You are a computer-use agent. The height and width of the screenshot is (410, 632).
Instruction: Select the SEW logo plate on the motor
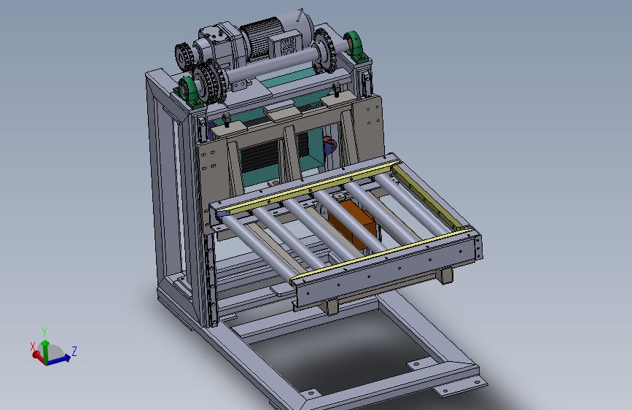click(288, 46)
